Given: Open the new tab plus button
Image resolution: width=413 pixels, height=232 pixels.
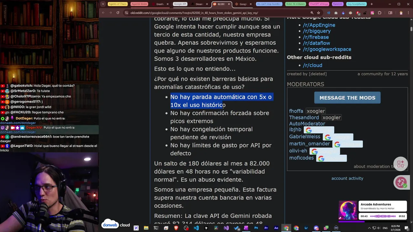Looking at the screenshot, I should (x=372, y=4).
